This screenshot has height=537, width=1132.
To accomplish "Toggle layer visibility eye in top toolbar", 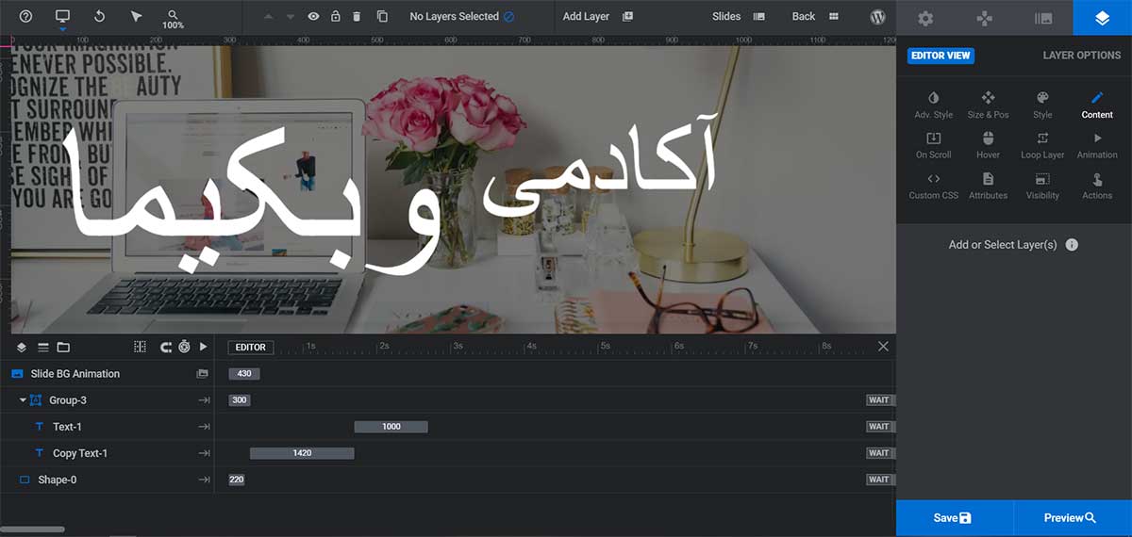I will click(x=313, y=17).
